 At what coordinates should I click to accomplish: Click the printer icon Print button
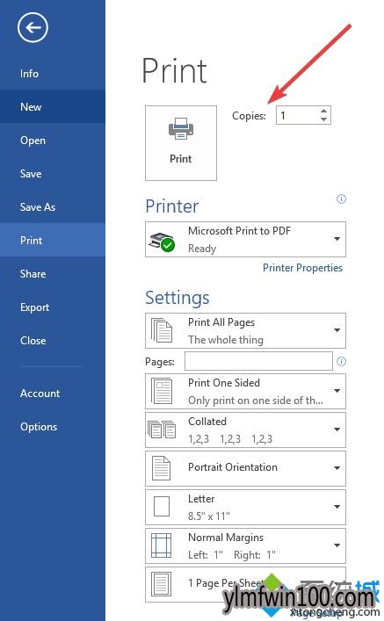181,143
